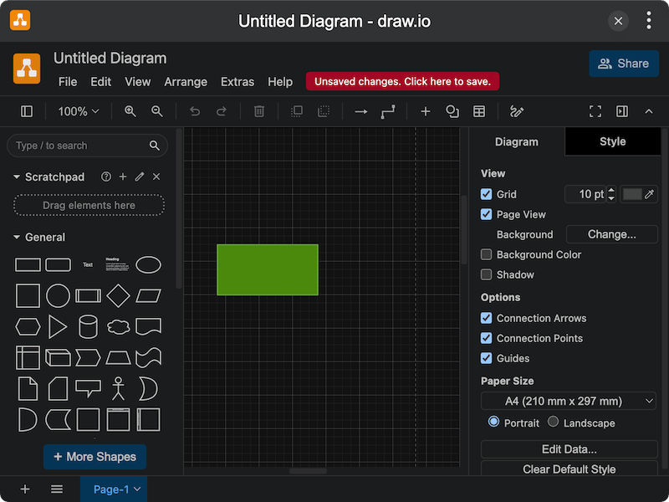Image resolution: width=669 pixels, height=502 pixels.
Task: Select the Triangle shape in General
Action: click(58, 326)
